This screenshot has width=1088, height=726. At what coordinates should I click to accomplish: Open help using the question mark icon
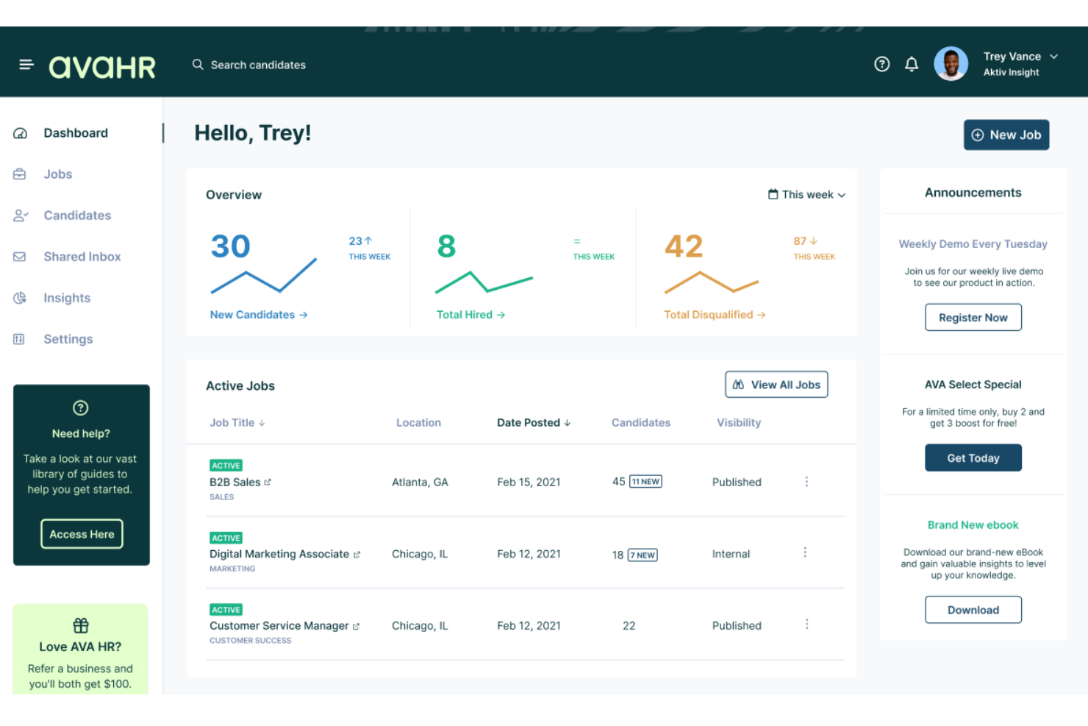point(882,64)
